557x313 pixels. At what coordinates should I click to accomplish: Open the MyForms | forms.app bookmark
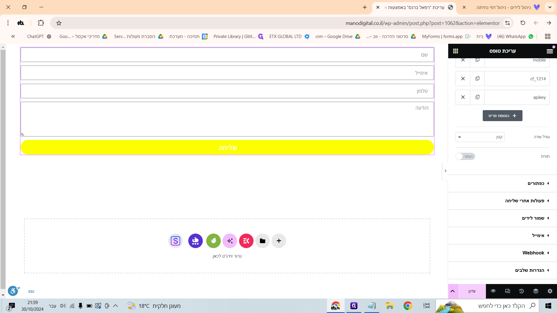click(x=446, y=37)
